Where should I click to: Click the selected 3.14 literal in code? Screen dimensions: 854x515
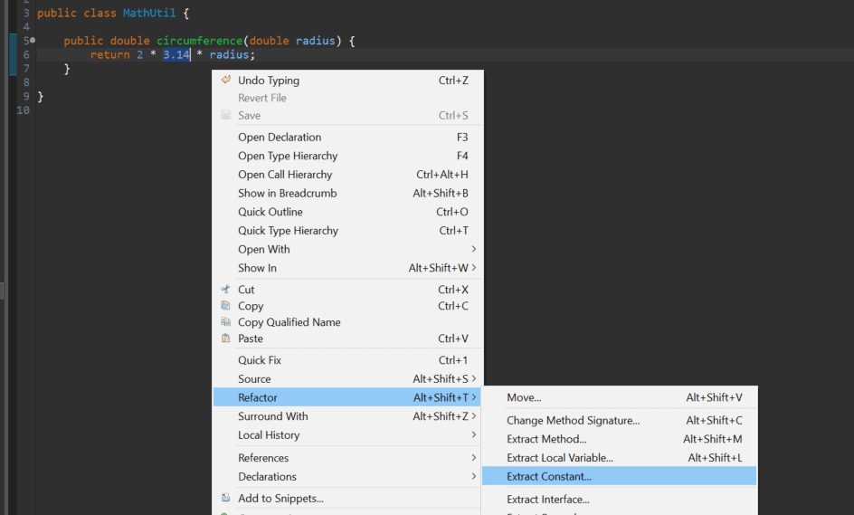click(x=176, y=54)
